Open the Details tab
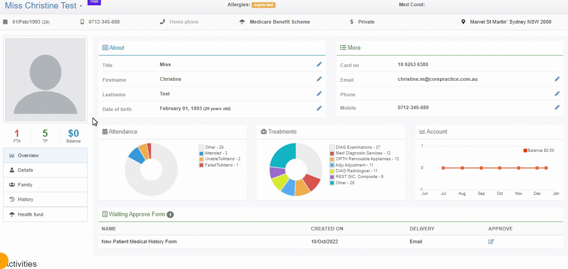The height and width of the screenshot is (269, 568). tap(45, 170)
